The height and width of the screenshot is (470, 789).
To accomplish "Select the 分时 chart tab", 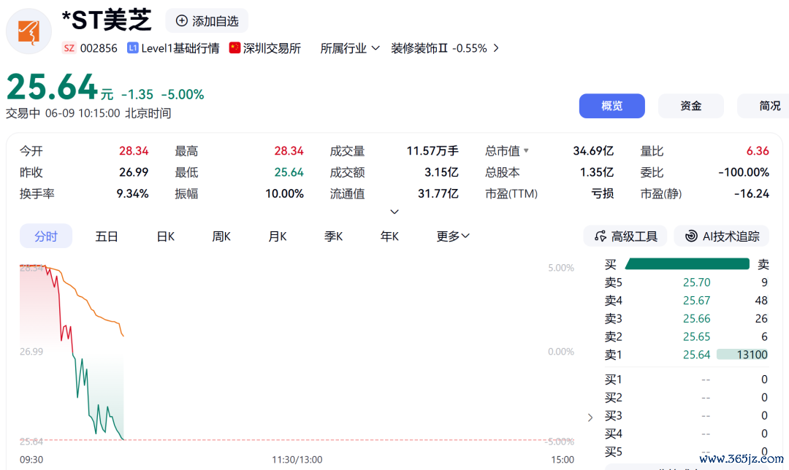I will (46, 236).
